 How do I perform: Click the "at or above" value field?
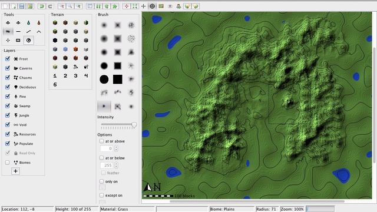(x=107, y=148)
